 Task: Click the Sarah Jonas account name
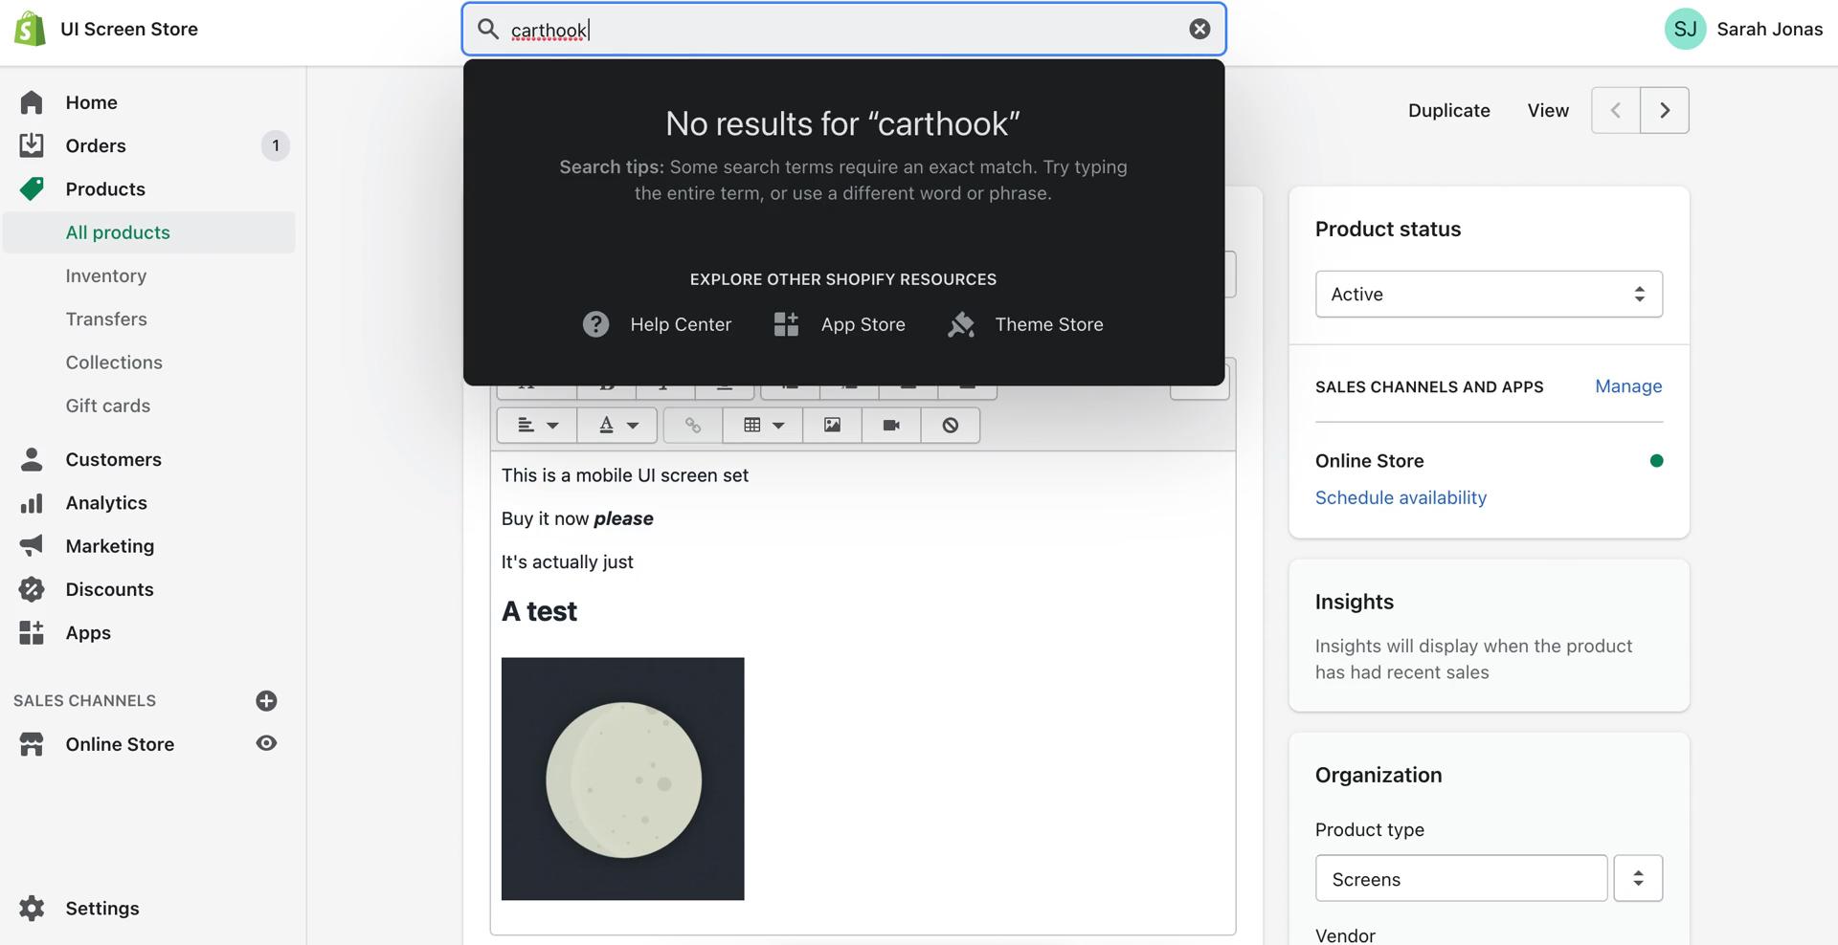(1769, 29)
